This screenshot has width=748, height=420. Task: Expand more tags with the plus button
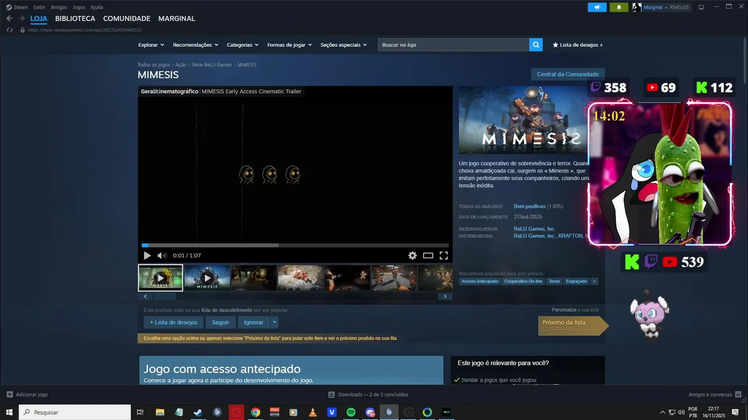594,281
